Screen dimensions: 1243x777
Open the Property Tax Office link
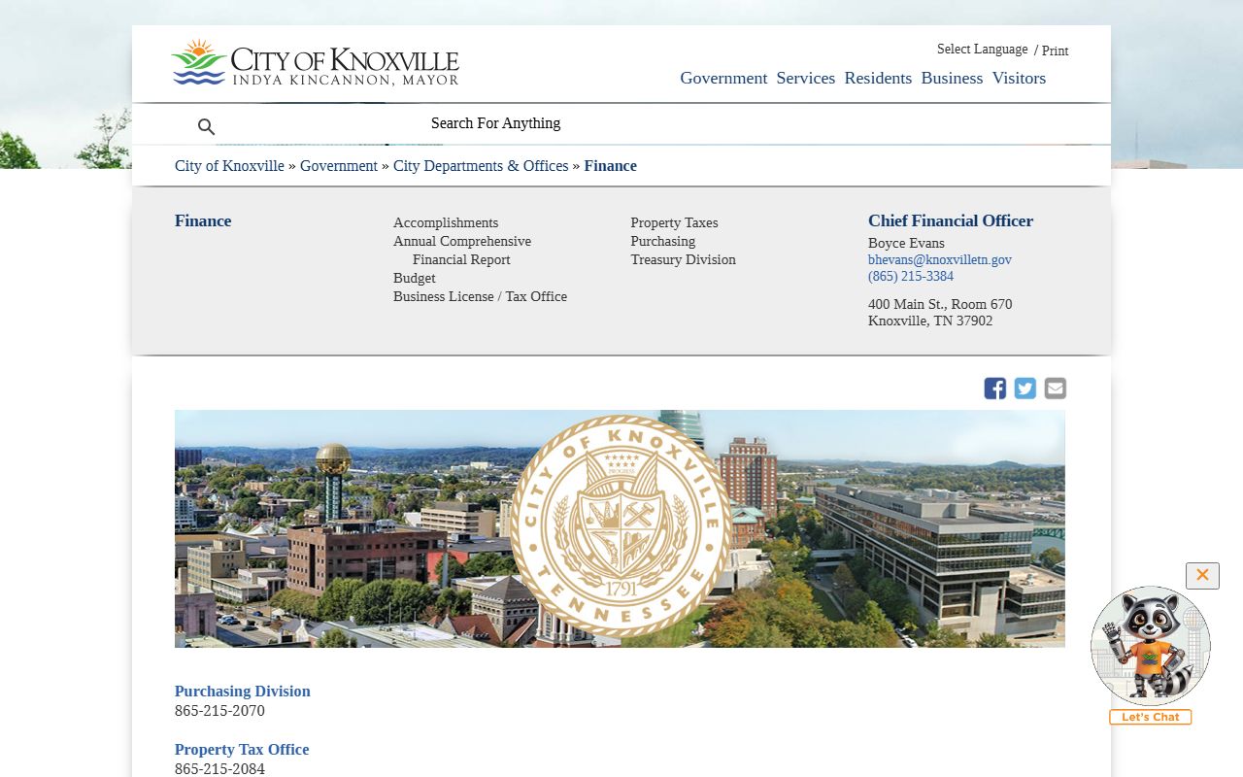point(242,750)
